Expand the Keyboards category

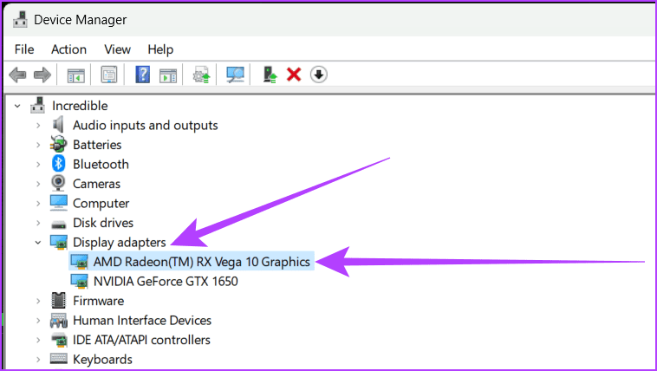[38, 359]
